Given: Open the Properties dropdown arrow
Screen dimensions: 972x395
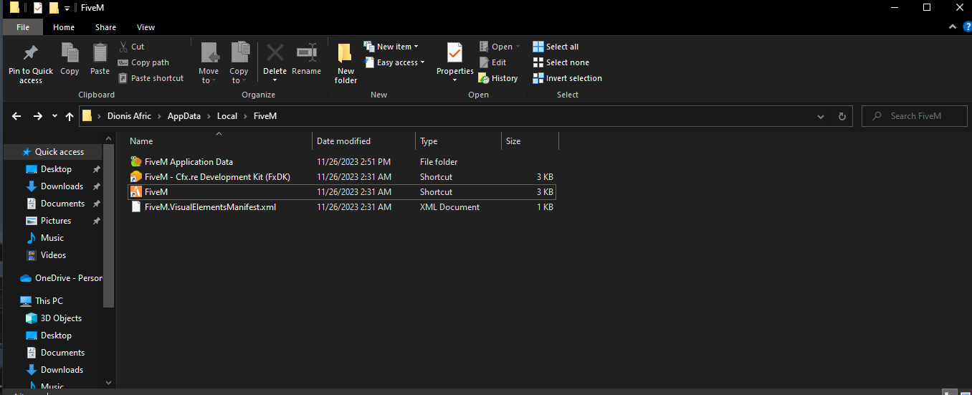Looking at the screenshot, I should (454, 80).
